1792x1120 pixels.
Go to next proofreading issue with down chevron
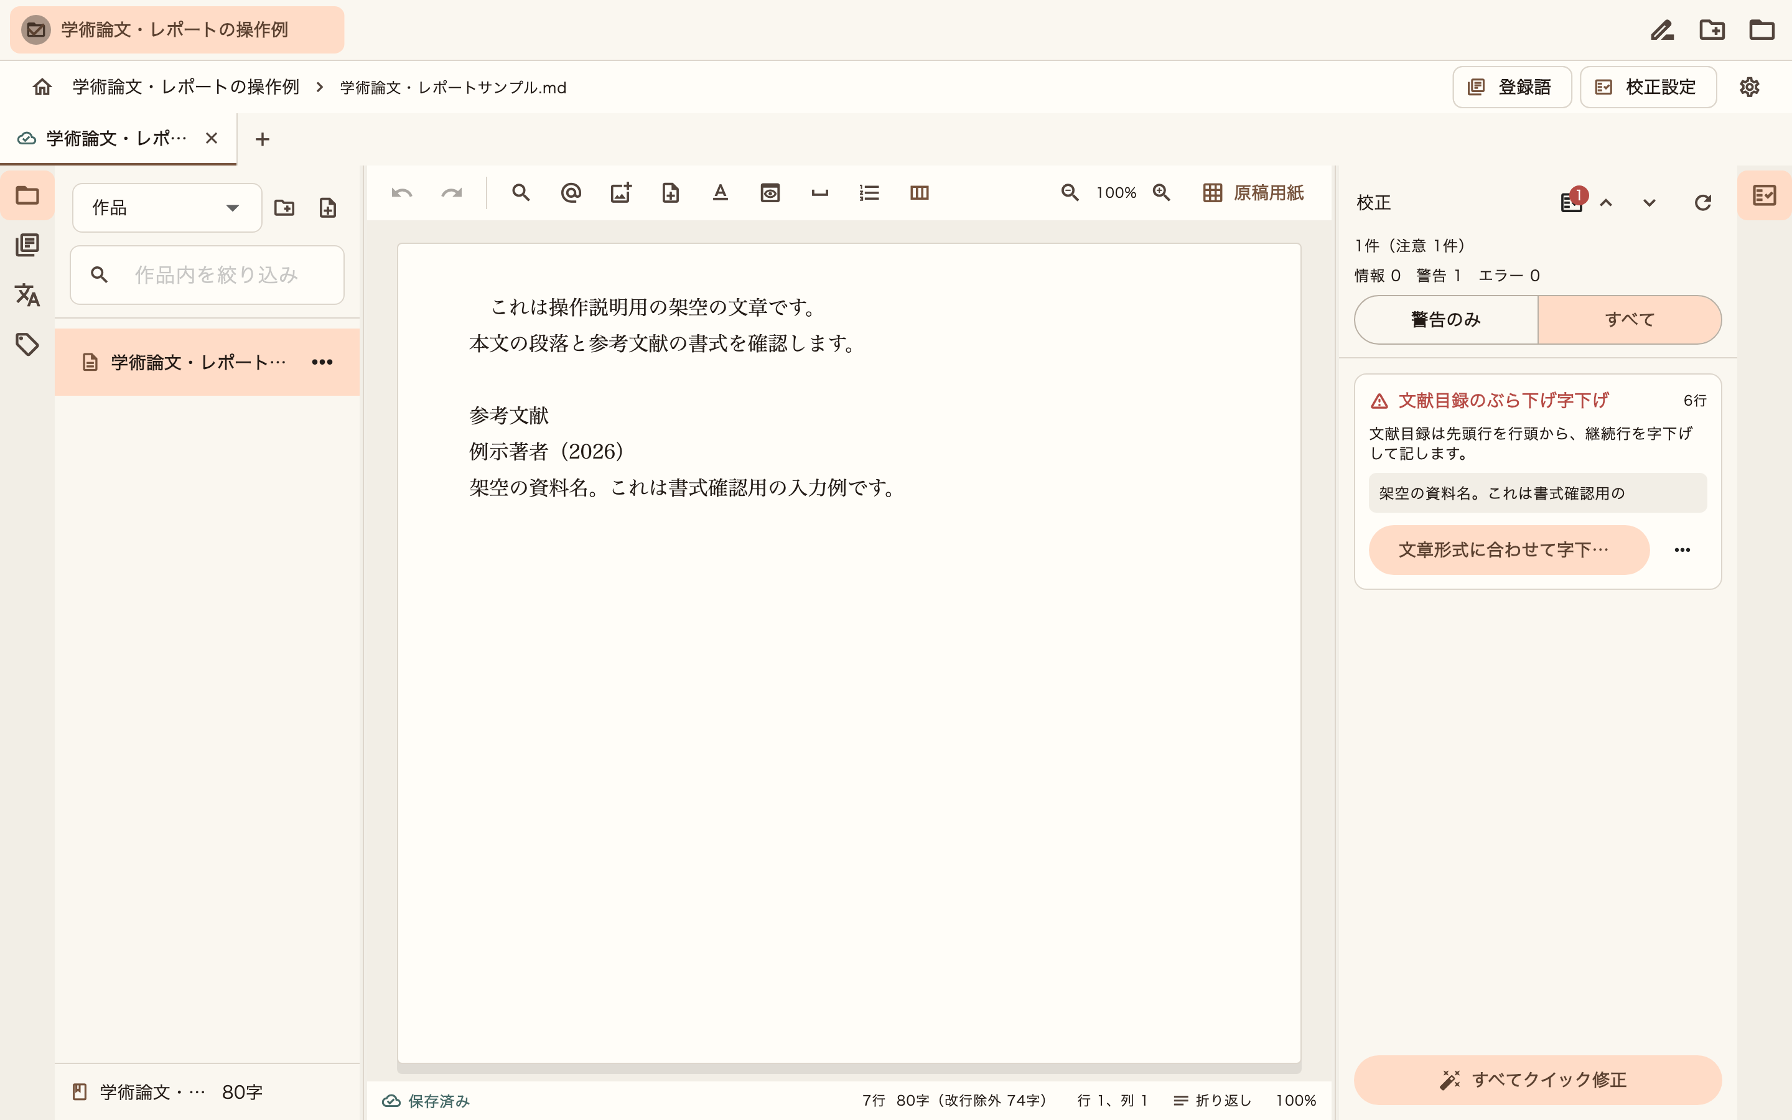coord(1649,202)
